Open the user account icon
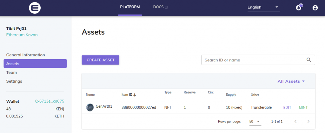Image resolution: width=325 pixels, height=133 pixels. pos(315,8)
